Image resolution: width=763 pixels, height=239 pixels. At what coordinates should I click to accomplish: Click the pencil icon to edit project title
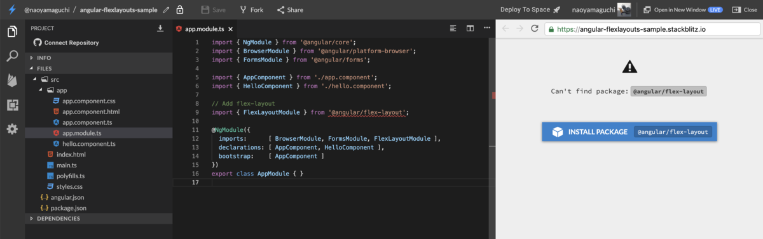pyautogui.click(x=167, y=10)
